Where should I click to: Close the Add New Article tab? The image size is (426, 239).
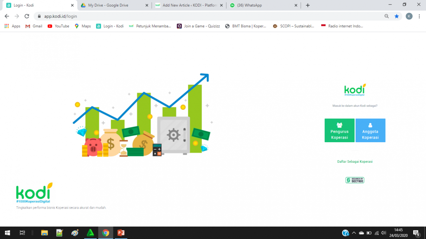click(221, 5)
